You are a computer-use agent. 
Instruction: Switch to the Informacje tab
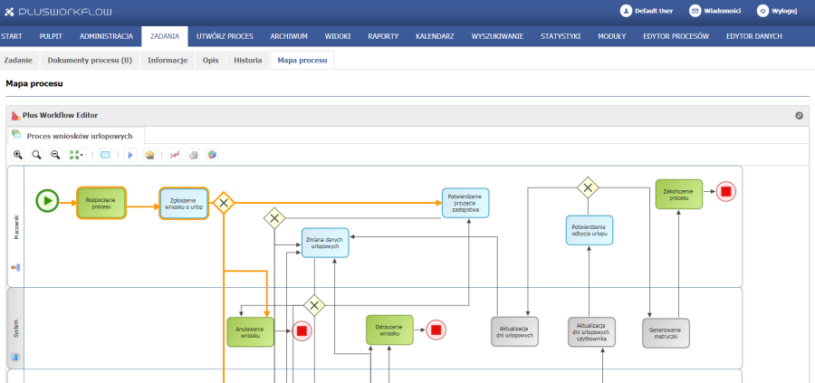click(168, 61)
